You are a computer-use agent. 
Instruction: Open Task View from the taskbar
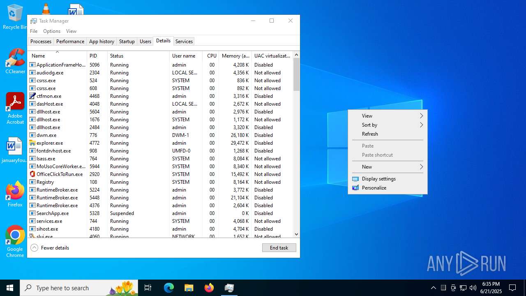click(148, 288)
